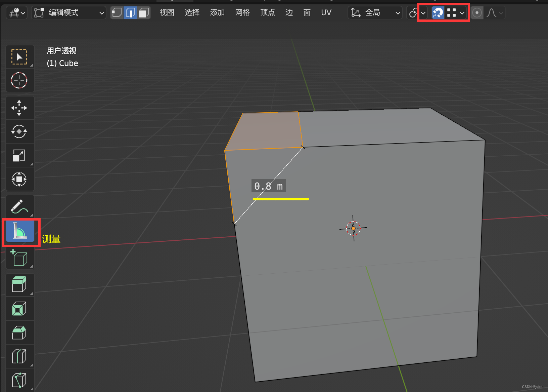Open the 网格 menu
548x392 pixels.
pyautogui.click(x=242, y=13)
